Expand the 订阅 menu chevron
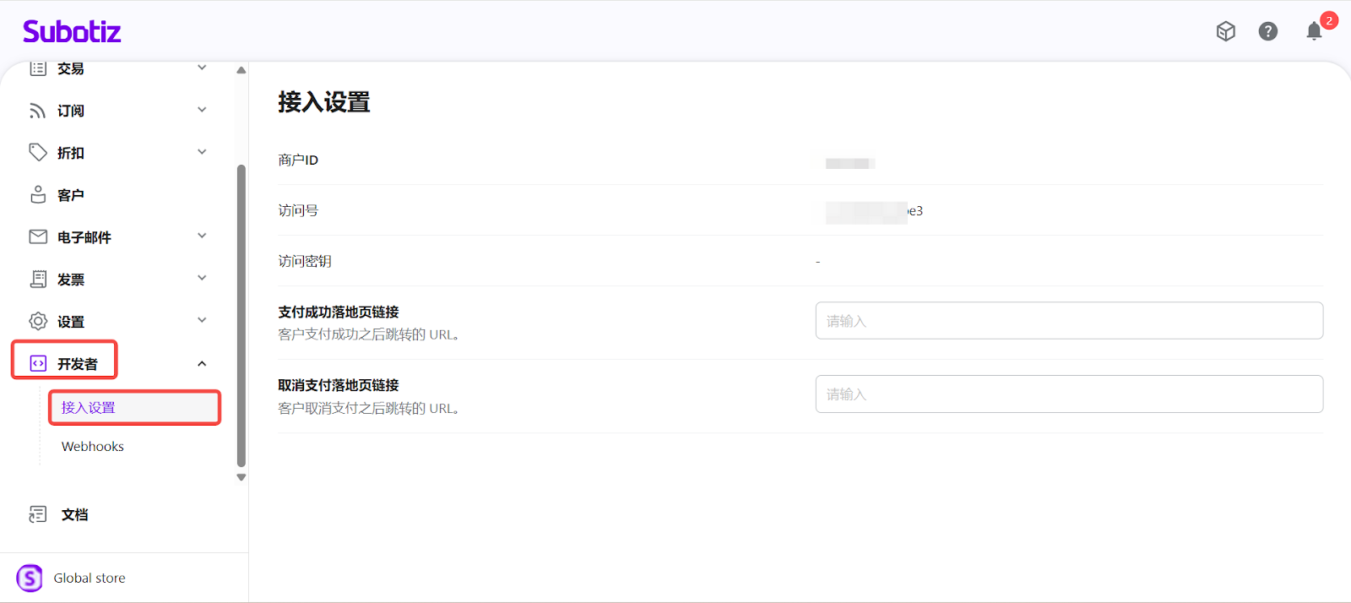 tap(202, 110)
